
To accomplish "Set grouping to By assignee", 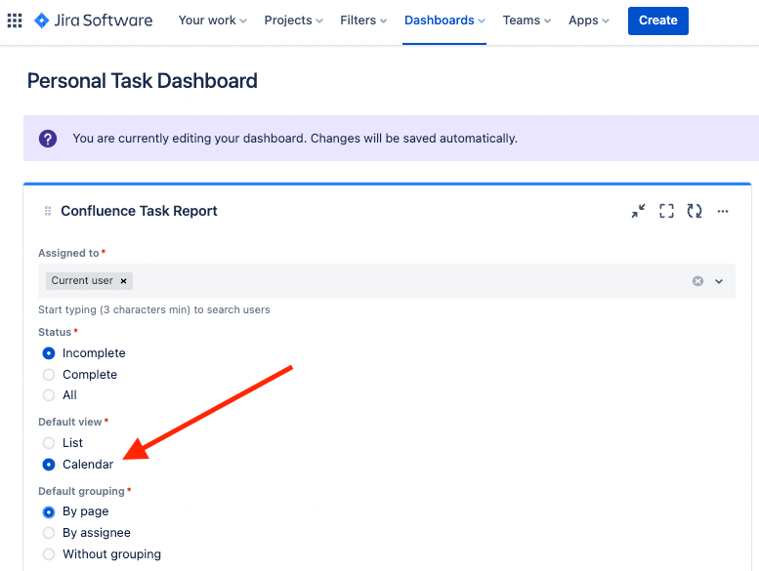I will (49, 533).
